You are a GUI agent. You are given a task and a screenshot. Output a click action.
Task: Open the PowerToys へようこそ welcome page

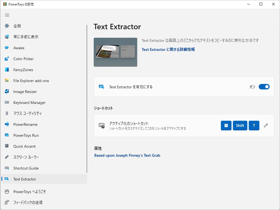click(30, 192)
